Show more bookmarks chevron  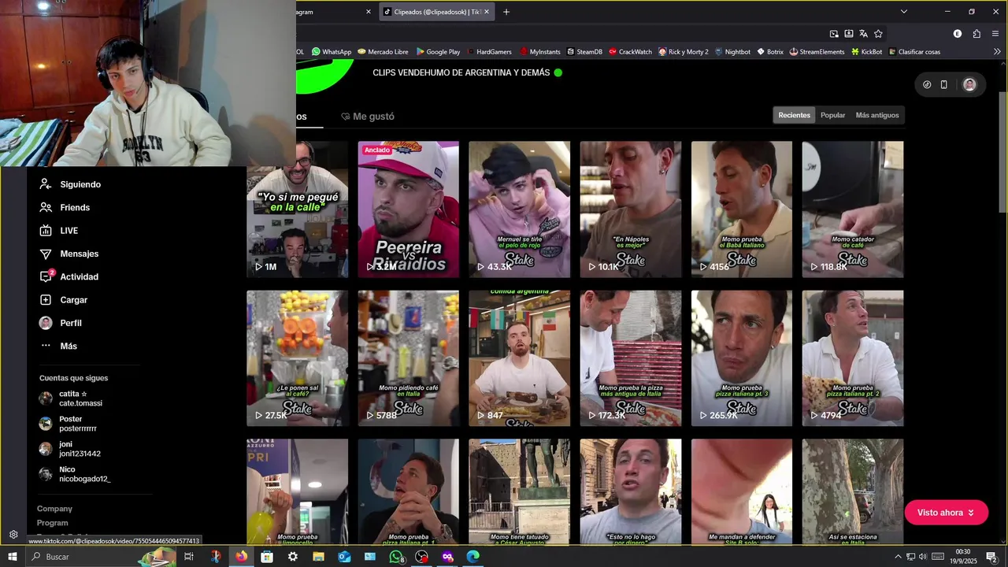click(x=997, y=52)
